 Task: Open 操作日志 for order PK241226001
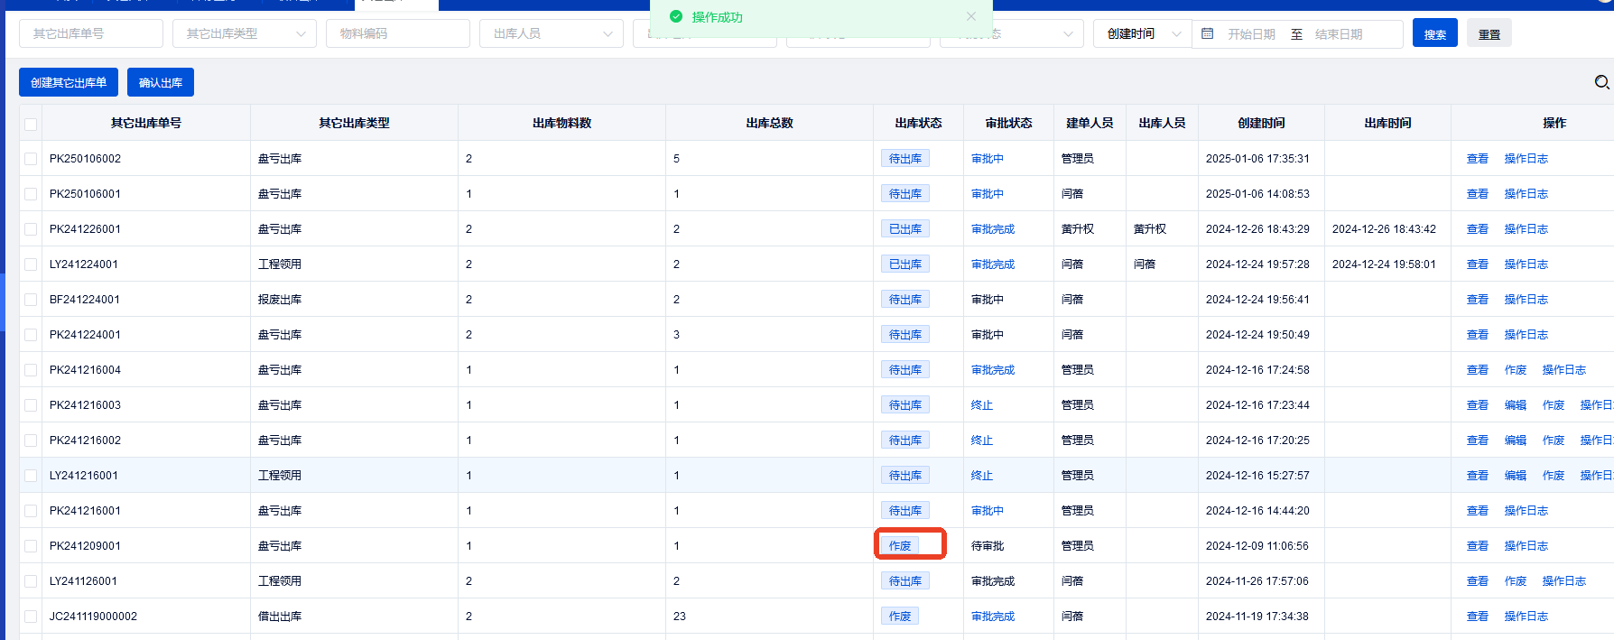(1526, 229)
